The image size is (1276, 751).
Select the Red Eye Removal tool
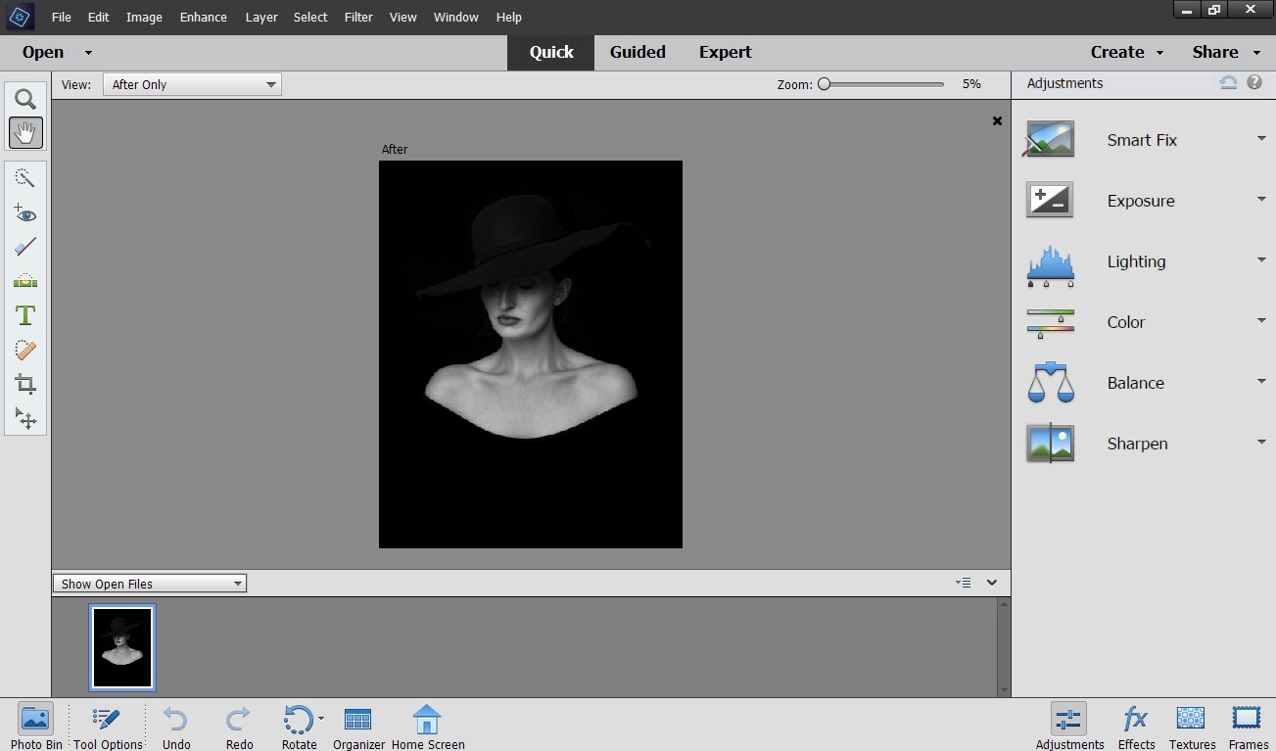point(25,212)
